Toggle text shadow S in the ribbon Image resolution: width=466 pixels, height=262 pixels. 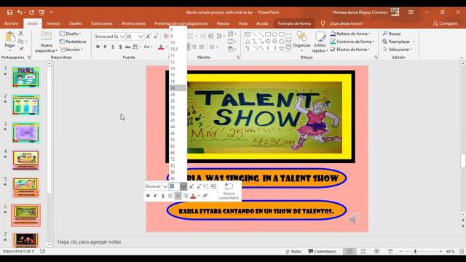click(120, 47)
